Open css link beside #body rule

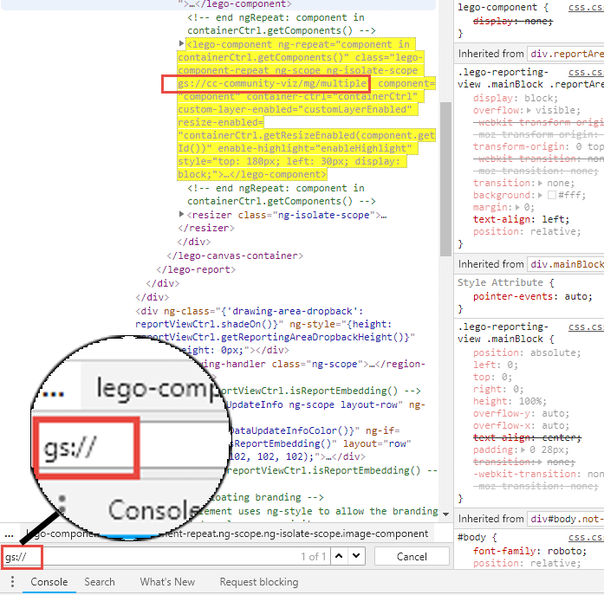coord(586,537)
